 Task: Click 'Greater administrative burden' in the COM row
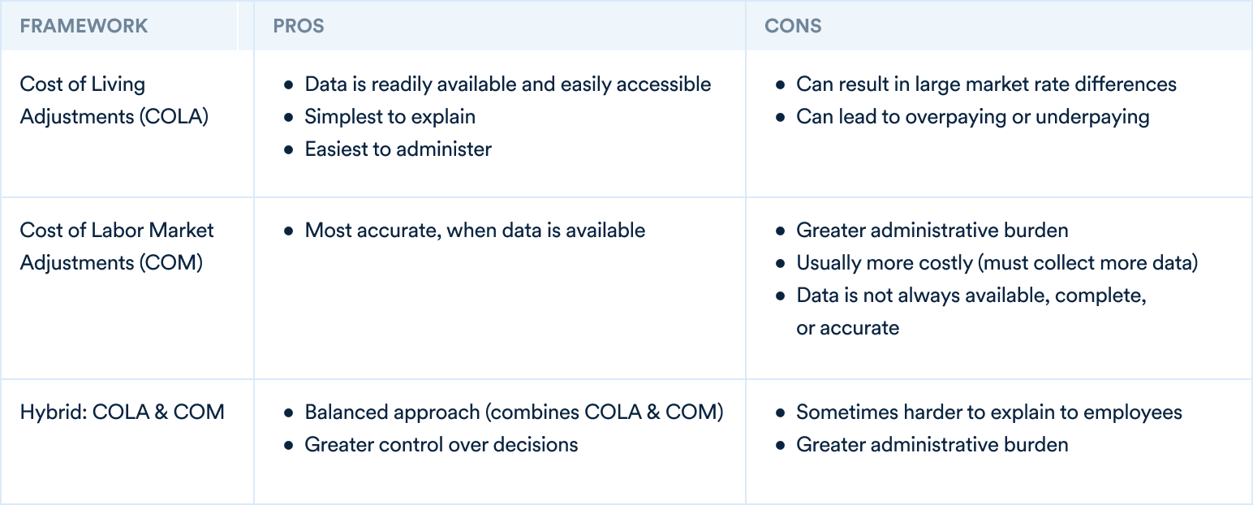click(x=932, y=231)
